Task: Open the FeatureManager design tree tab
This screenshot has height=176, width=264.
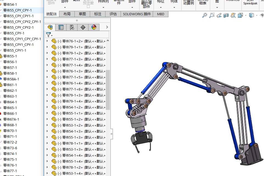Action: pos(50,27)
